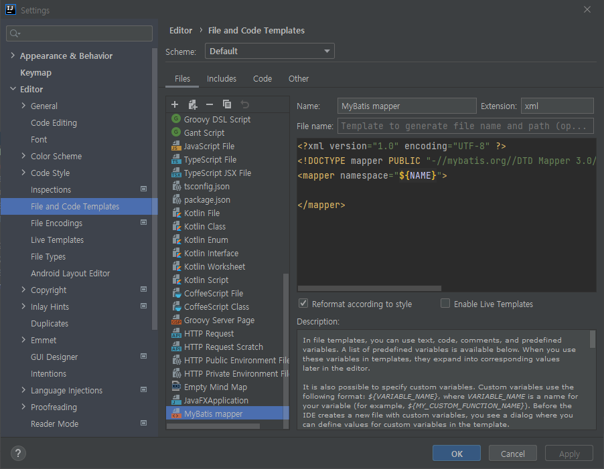Click the search magnifier icon in settings
Screen dimensions: 604x469
(x=15, y=33)
